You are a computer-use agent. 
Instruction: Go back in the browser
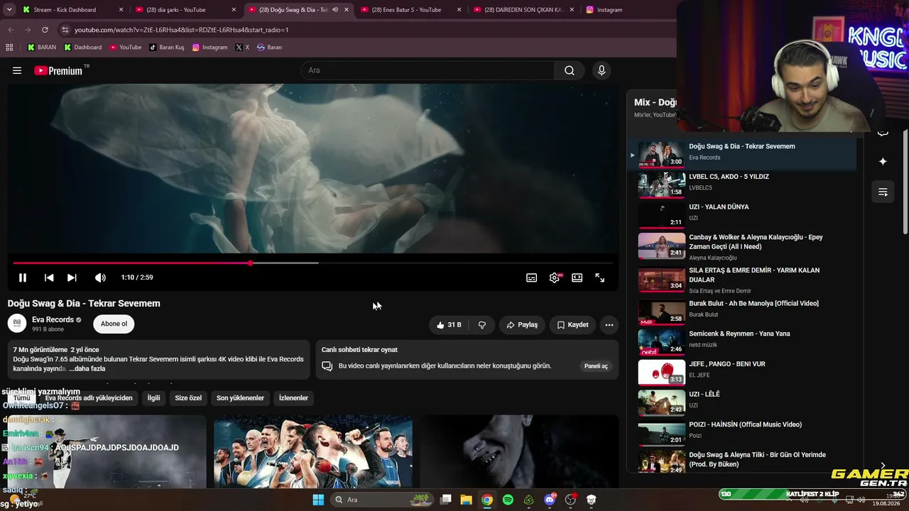tap(11, 30)
